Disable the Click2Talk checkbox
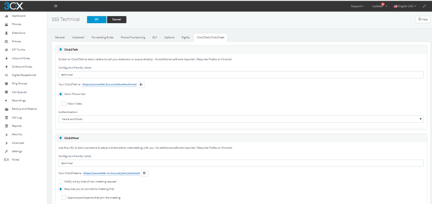 click(x=60, y=50)
